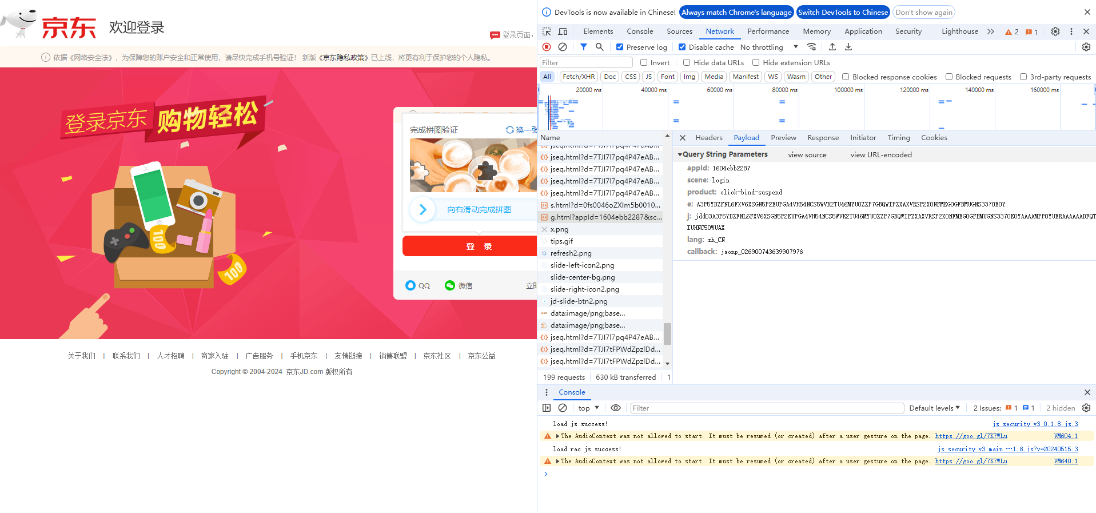This screenshot has width=1096, height=513.
Task: Show more DevTools tabs chevron
Action: coord(991,31)
